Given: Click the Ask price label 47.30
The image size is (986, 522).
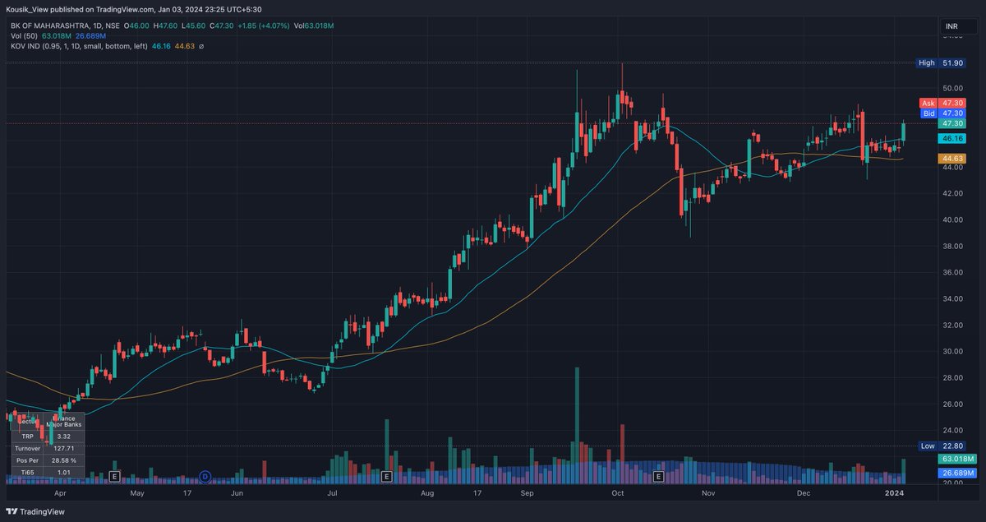Looking at the screenshot, I should click(944, 103).
